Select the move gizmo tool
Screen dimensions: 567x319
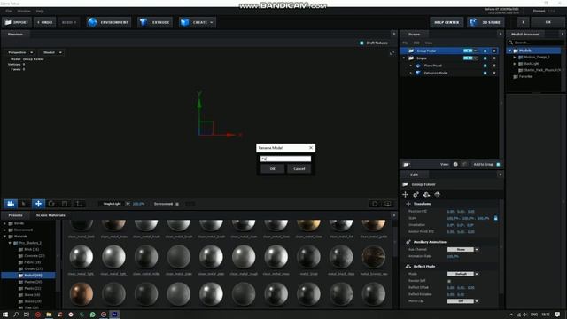38,204
